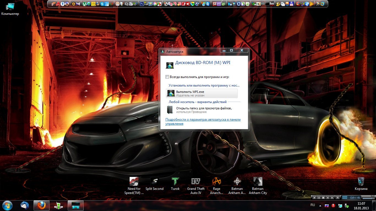The height and width of the screenshot is (211, 376).
Task: Launch Turok desktop shortcut
Action: (175, 184)
